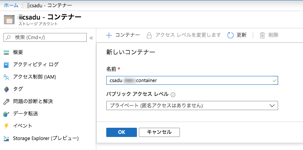Viewport: 303px width, 150px height.
Task: Click the OK button
Action: [122, 132]
